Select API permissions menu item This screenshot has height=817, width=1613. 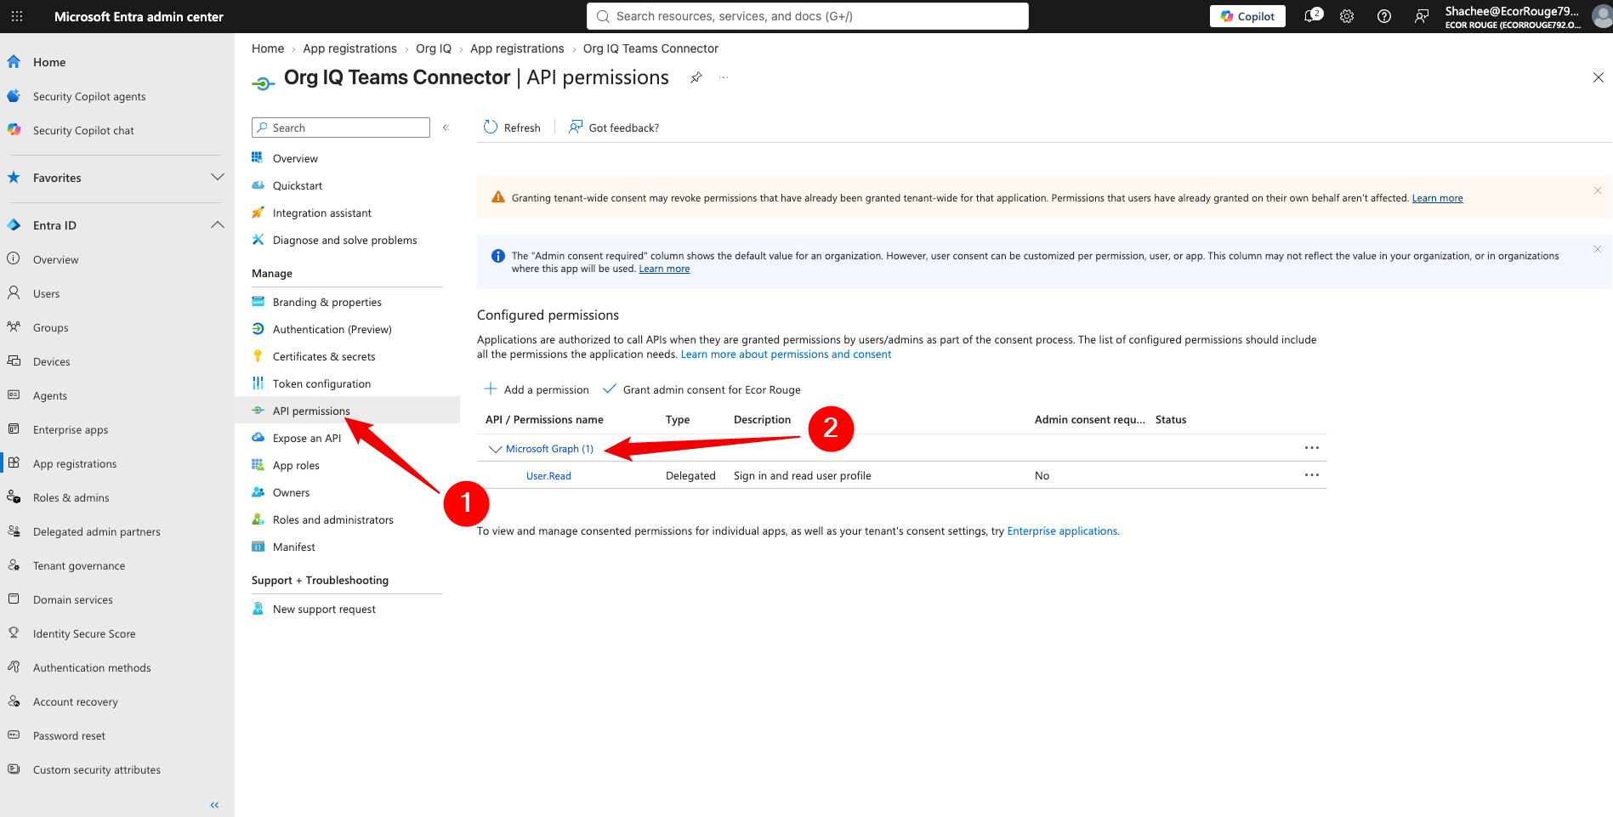click(347, 411)
